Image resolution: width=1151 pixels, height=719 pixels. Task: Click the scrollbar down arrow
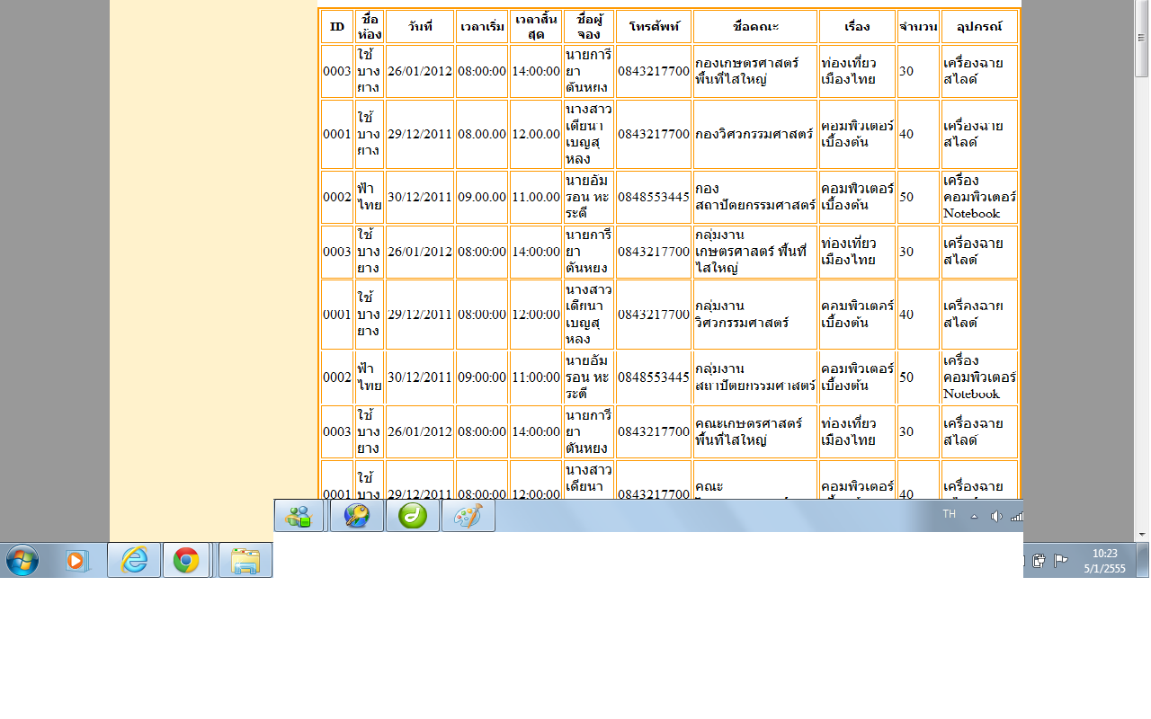coord(1143,534)
